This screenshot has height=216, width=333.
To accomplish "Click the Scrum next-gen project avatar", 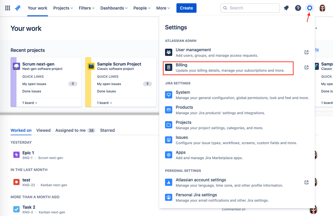I will coord(16,66).
